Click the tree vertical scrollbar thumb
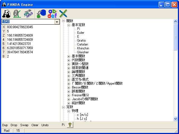Screen dimensions: 179x134 tap(175, 37)
